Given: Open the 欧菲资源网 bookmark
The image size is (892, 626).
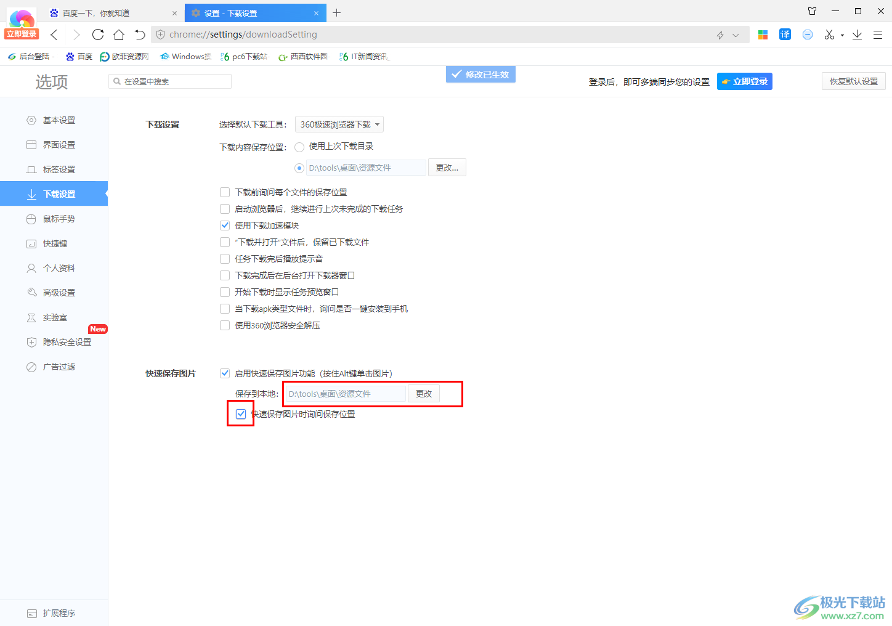Looking at the screenshot, I should [124, 57].
